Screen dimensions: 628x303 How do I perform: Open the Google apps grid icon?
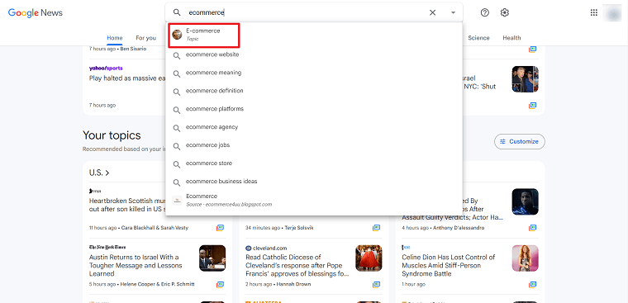[594, 12]
